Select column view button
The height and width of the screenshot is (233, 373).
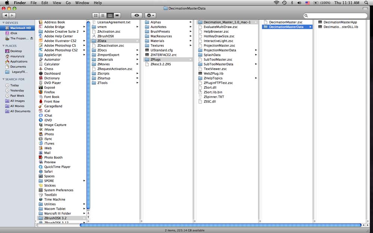pyautogui.click(x=110, y=15)
